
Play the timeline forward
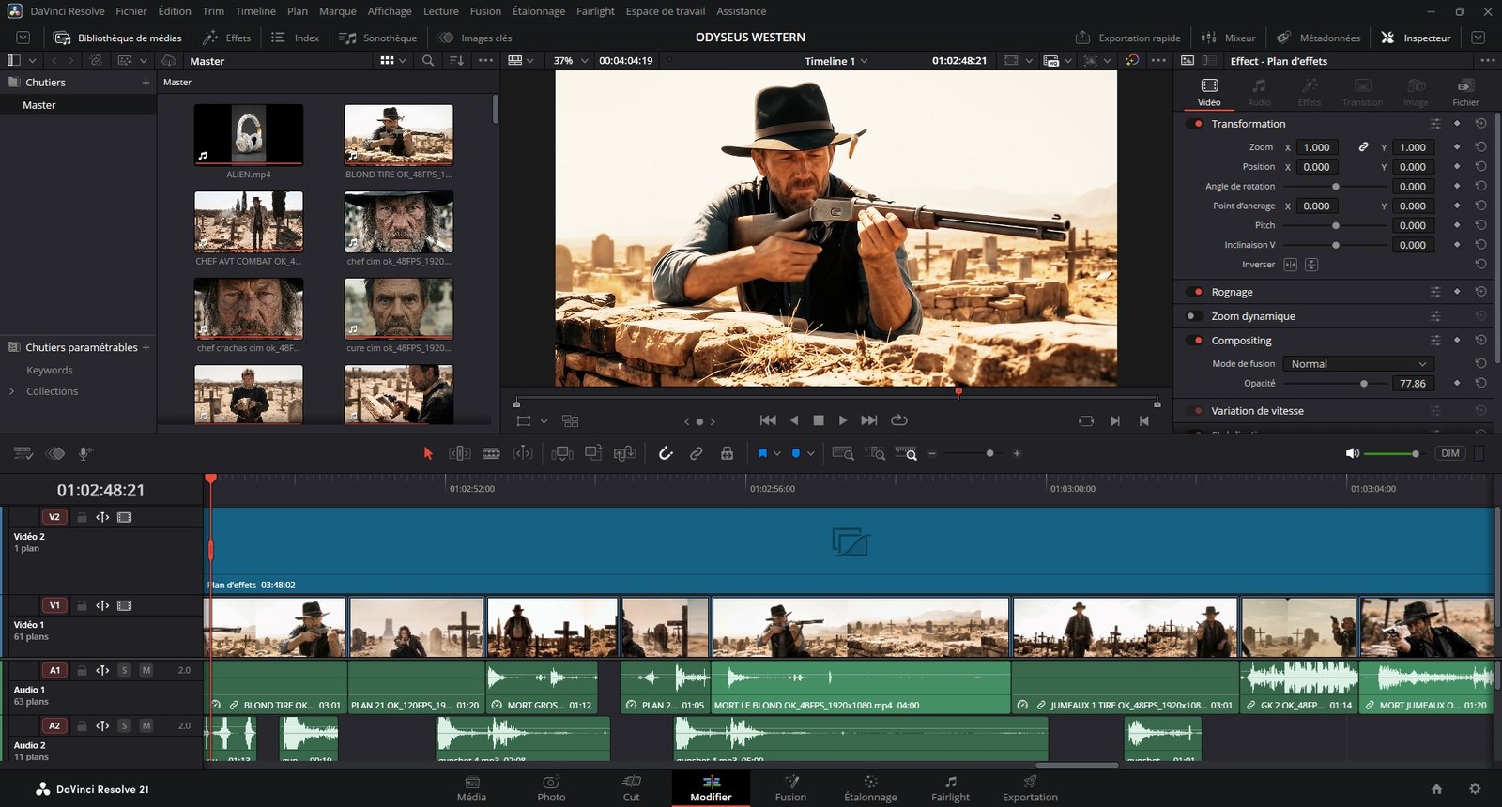pyautogui.click(x=842, y=420)
